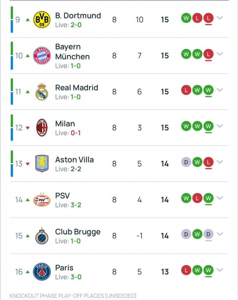
Task: Select Aston Villa's grey D form badge
Action: tap(186, 162)
